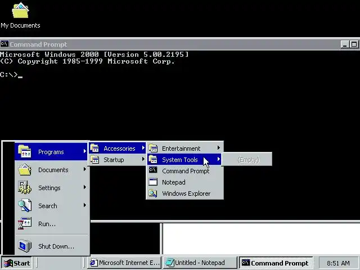Expand the arrow next to Documents
Viewport: 360px width, 270px height.
[85, 169]
